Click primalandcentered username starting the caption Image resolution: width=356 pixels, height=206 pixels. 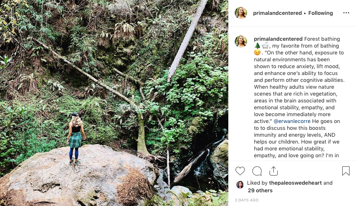278,39
